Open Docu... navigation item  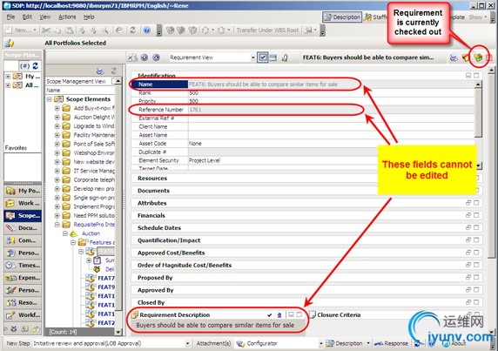pyautogui.click(x=23, y=227)
